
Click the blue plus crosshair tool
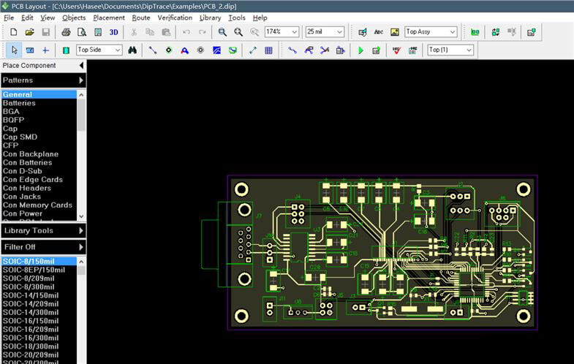coord(45,50)
